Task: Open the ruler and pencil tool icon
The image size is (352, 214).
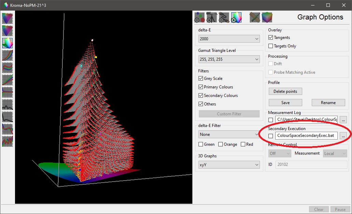Action: click(x=255, y=17)
